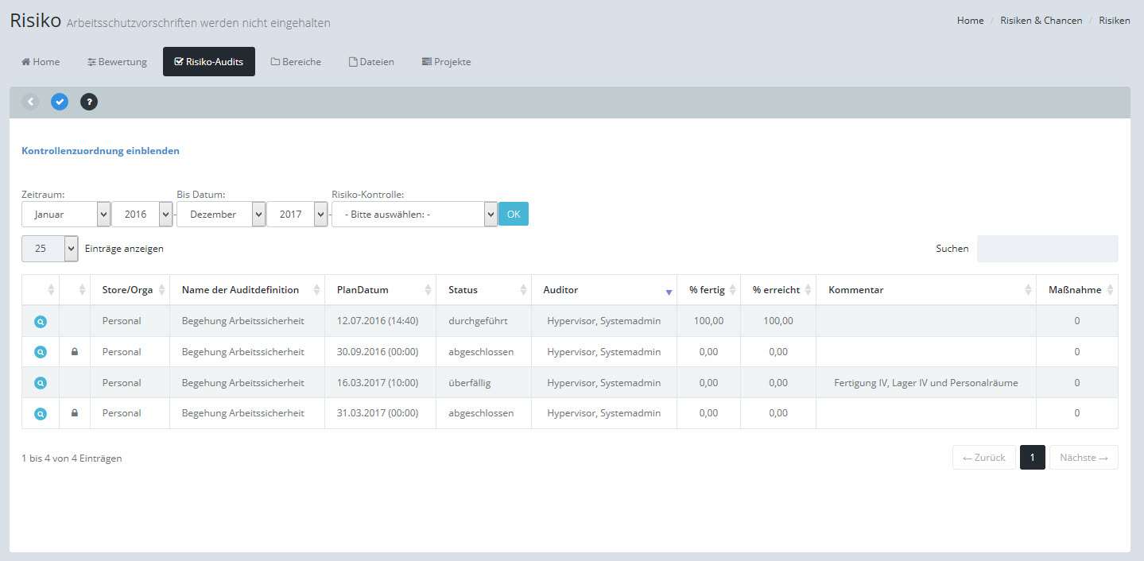Open the 25 entries per page dropdown
This screenshot has width=1144, height=561.
click(49, 249)
